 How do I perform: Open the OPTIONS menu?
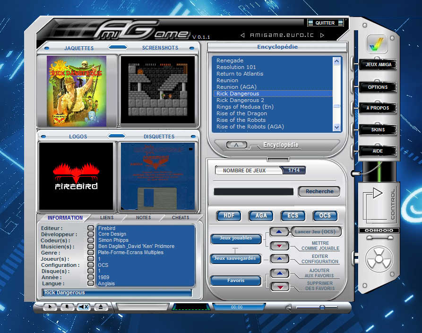click(378, 87)
